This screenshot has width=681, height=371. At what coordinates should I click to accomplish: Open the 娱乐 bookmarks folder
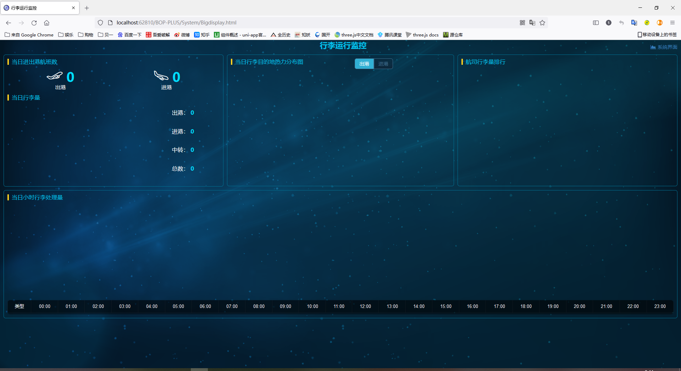[66, 35]
